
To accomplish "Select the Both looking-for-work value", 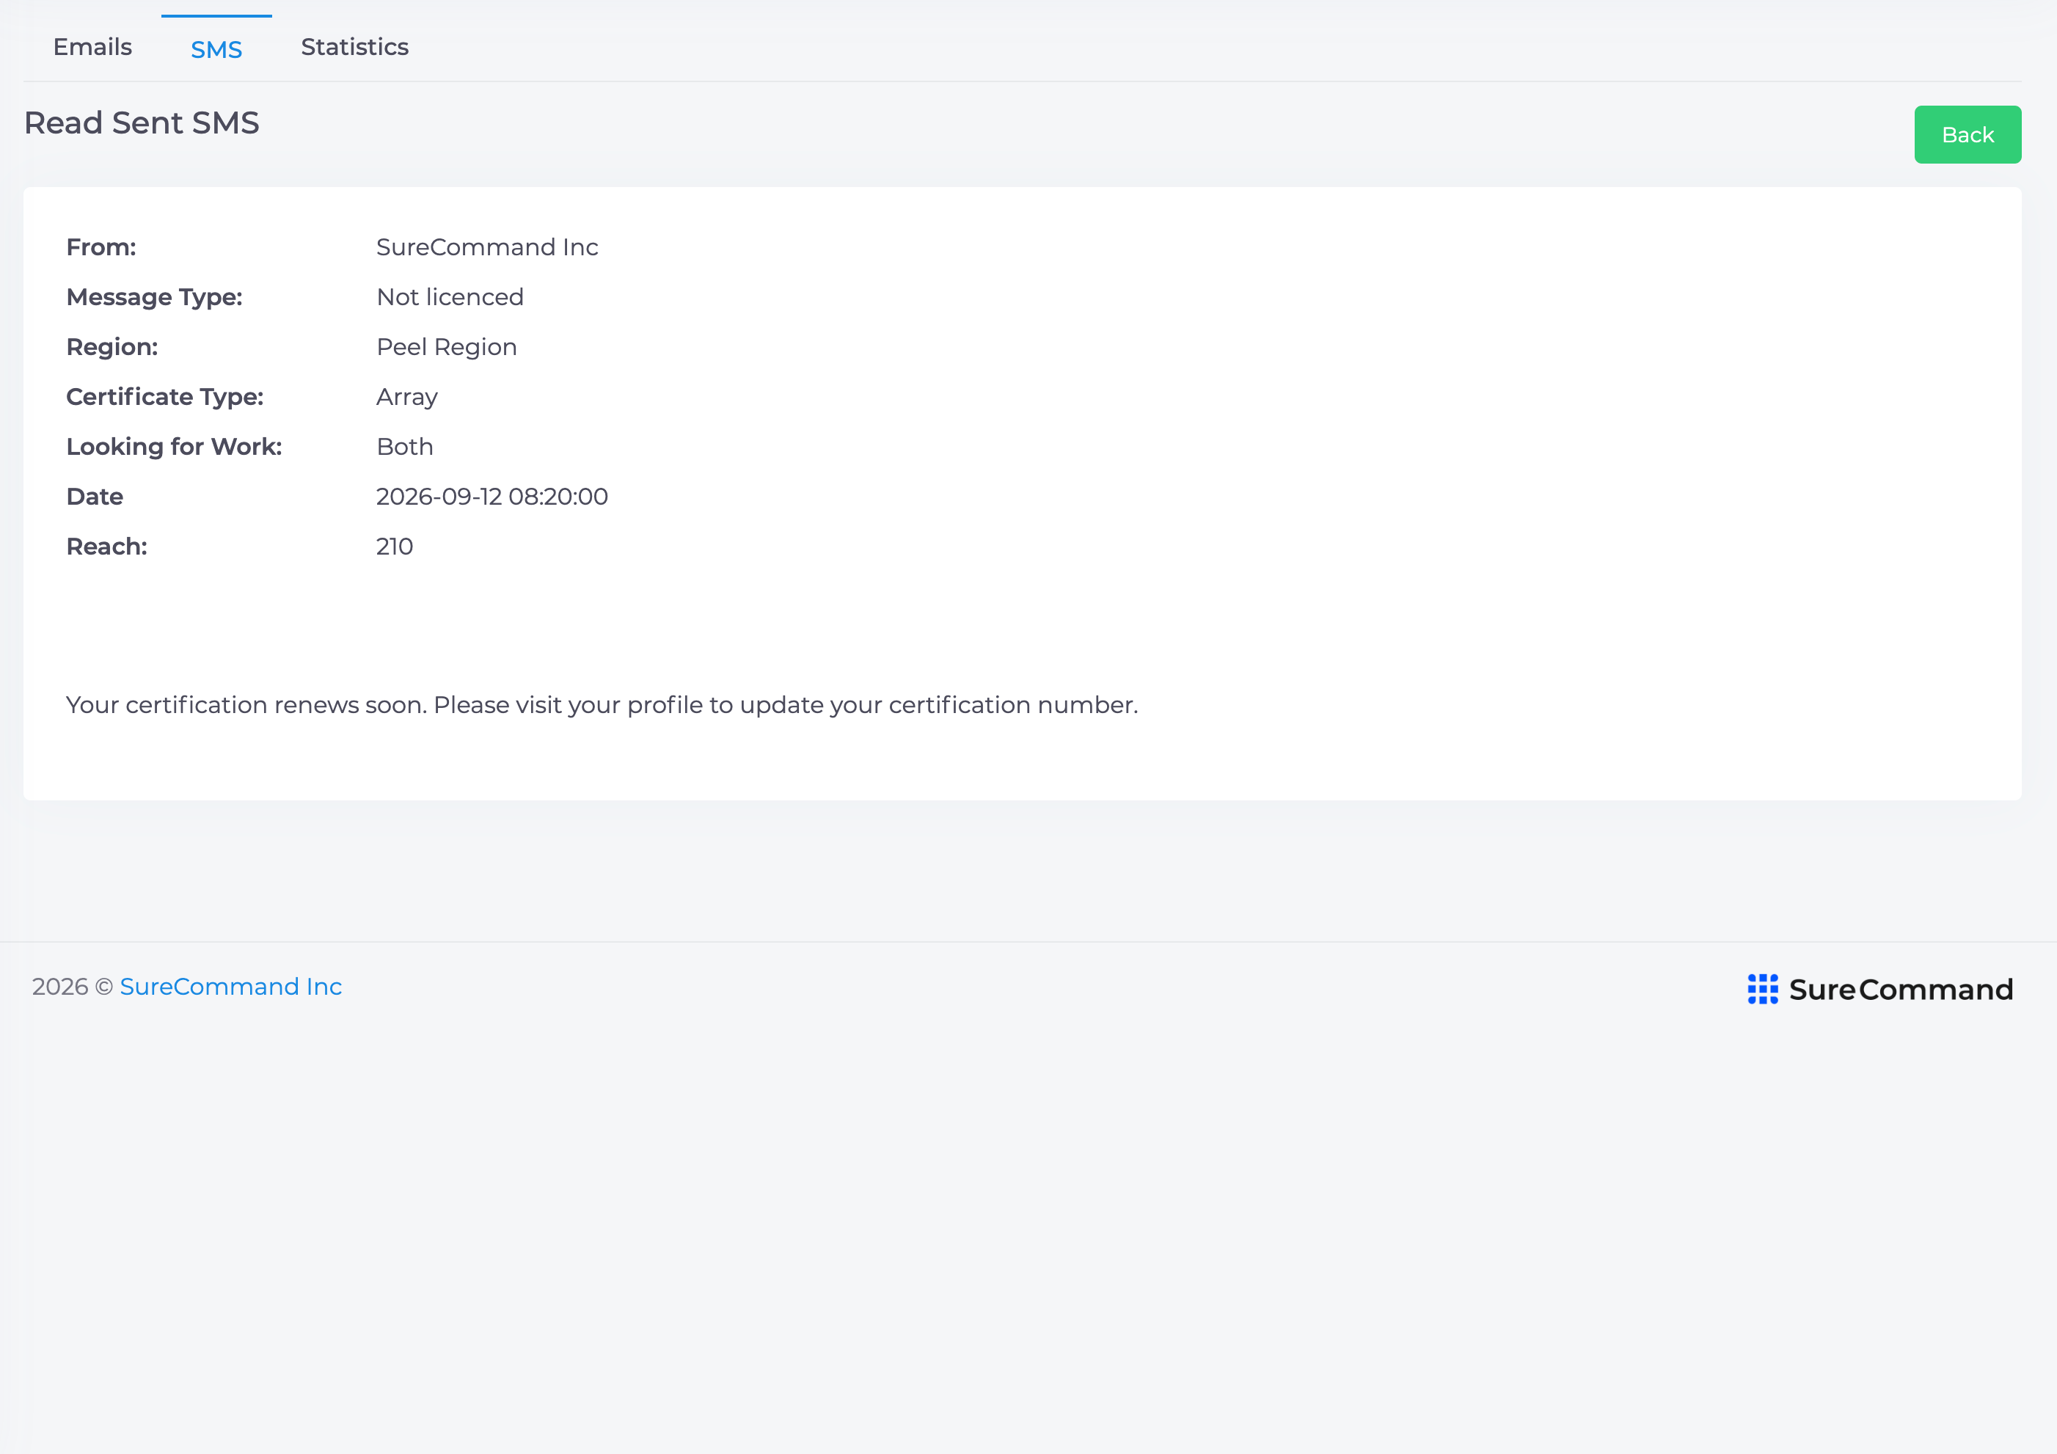I will click(404, 447).
